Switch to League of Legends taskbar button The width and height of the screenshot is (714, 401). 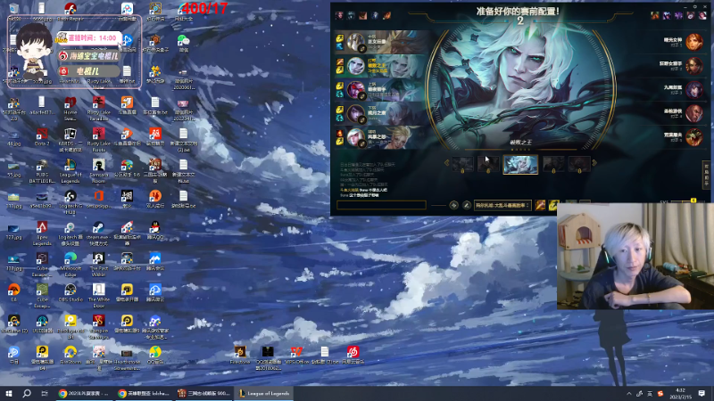click(x=264, y=393)
